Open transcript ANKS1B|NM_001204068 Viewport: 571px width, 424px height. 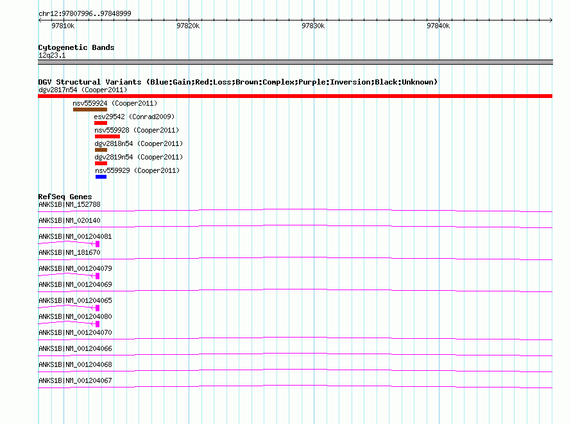click(75, 364)
